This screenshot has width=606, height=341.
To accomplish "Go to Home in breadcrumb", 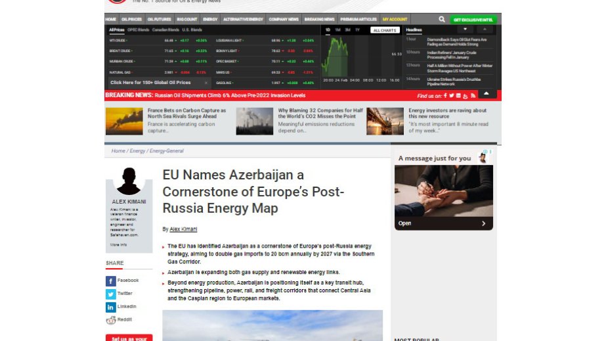I will [x=118, y=150].
